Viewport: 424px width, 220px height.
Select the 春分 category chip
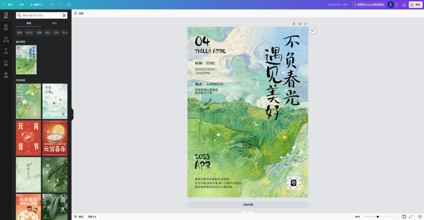coord(48,33)
